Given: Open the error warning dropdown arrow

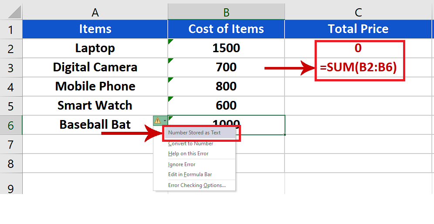Looking at the screenshot, I should point(165,121).
